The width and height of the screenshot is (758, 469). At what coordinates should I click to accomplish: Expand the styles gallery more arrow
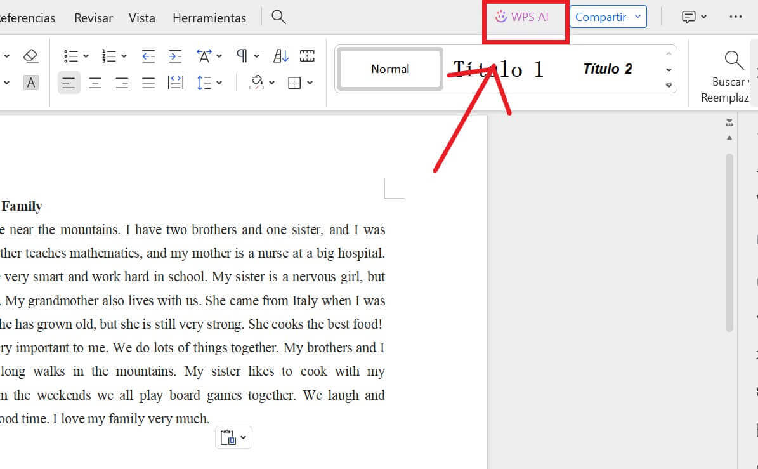[669, 84]
